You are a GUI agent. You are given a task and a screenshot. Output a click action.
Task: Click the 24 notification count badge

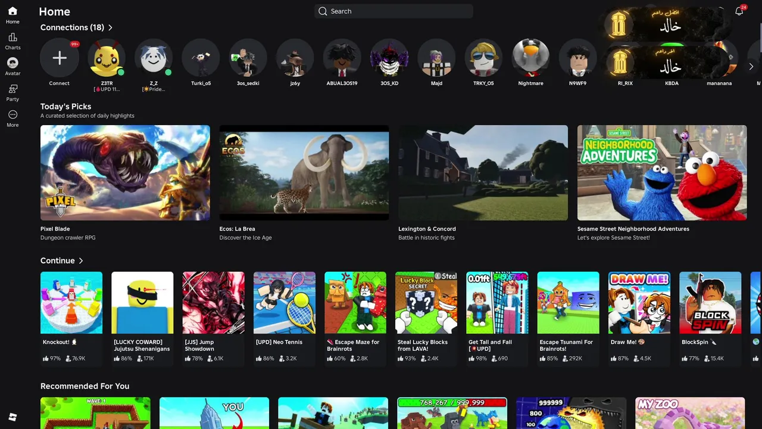tap(744, 7)
